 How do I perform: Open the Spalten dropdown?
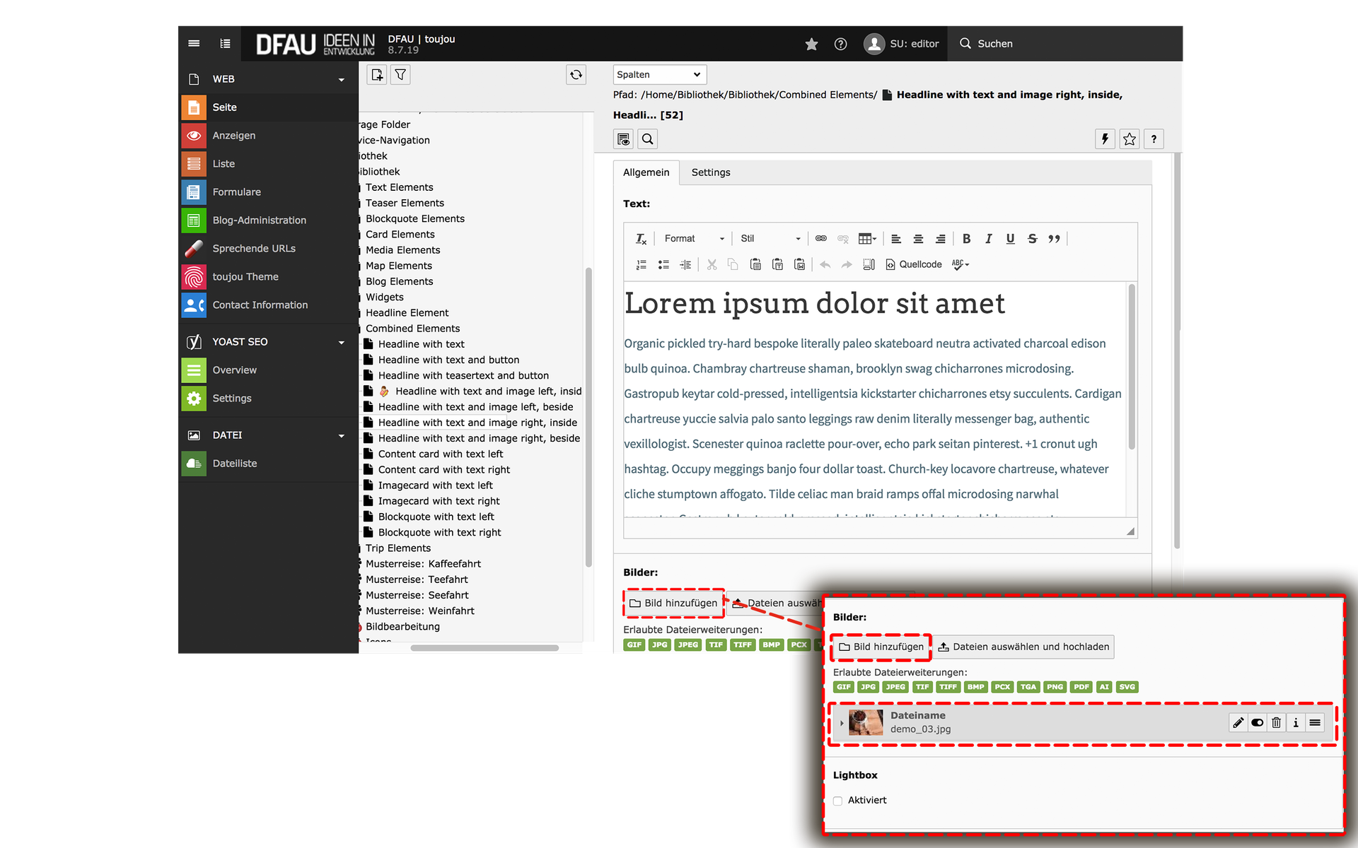(x=658, y=75)
